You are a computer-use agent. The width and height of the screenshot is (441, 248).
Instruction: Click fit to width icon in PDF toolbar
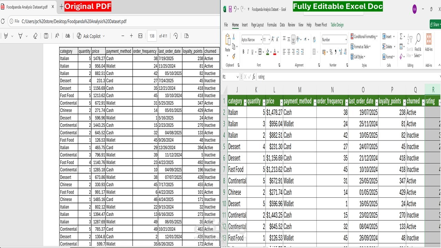point(140,36)
